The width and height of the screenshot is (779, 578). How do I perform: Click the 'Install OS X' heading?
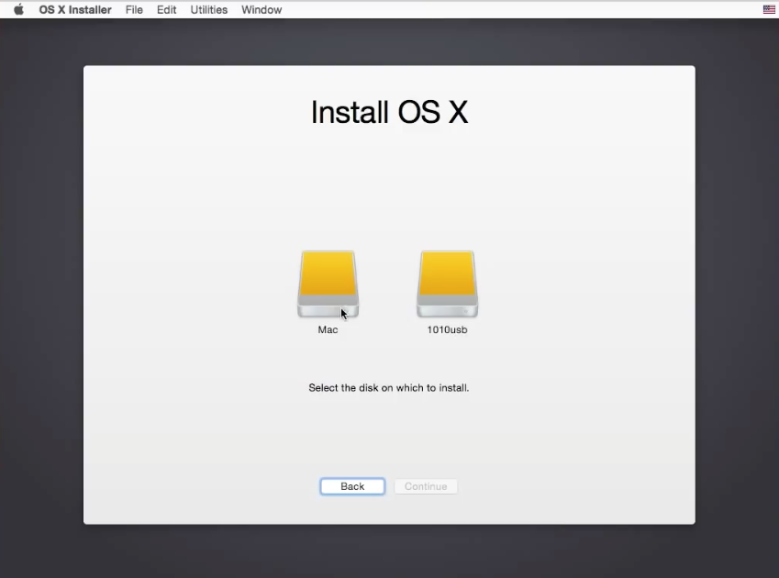pos(389,112)
